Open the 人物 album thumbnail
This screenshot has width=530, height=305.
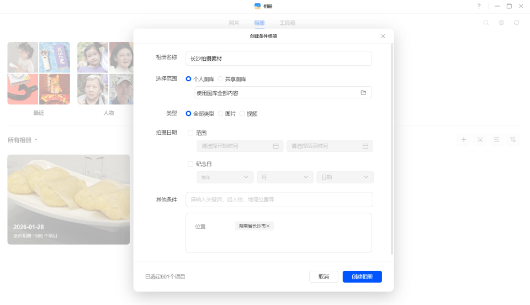tap(105, 73)
